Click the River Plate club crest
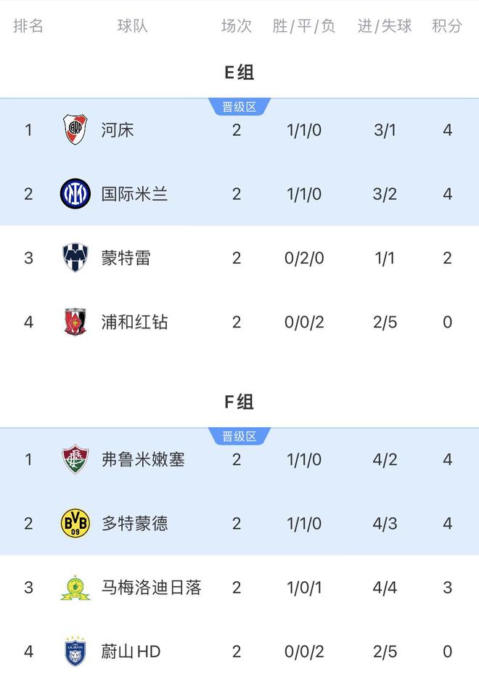479x693 pixels. pyautogui.click(x=75, y=130)
